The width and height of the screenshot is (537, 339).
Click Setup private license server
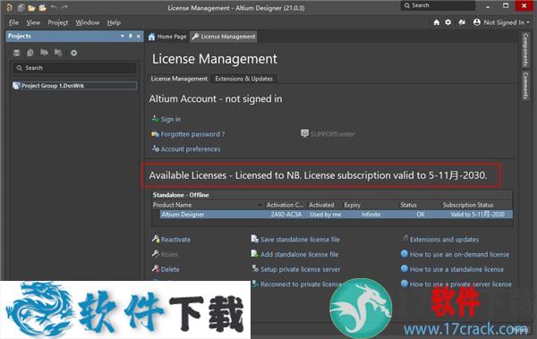(301, 269)
